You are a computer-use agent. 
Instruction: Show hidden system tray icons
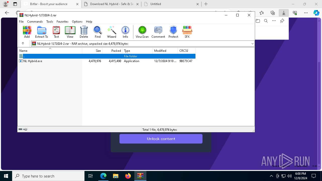(271, 176)
